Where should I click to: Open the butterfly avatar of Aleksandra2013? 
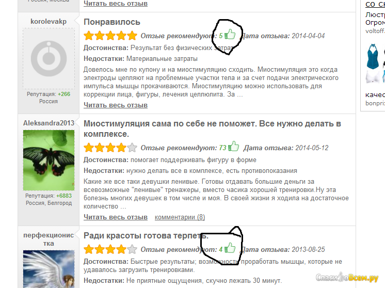coord(49,160)
